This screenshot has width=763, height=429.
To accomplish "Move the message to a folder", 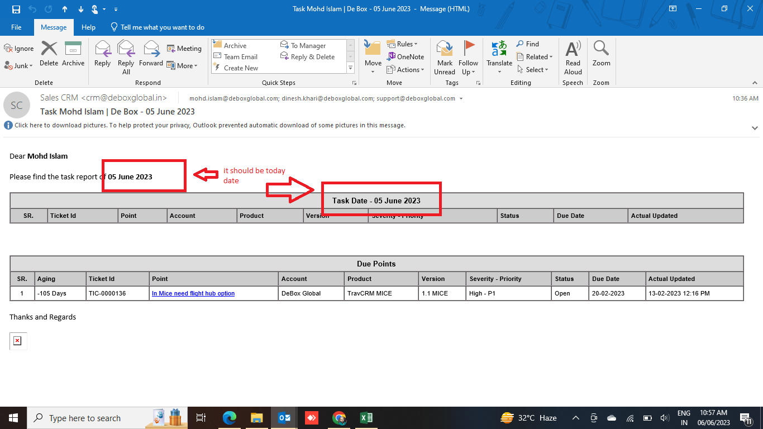I will [373, 58].
